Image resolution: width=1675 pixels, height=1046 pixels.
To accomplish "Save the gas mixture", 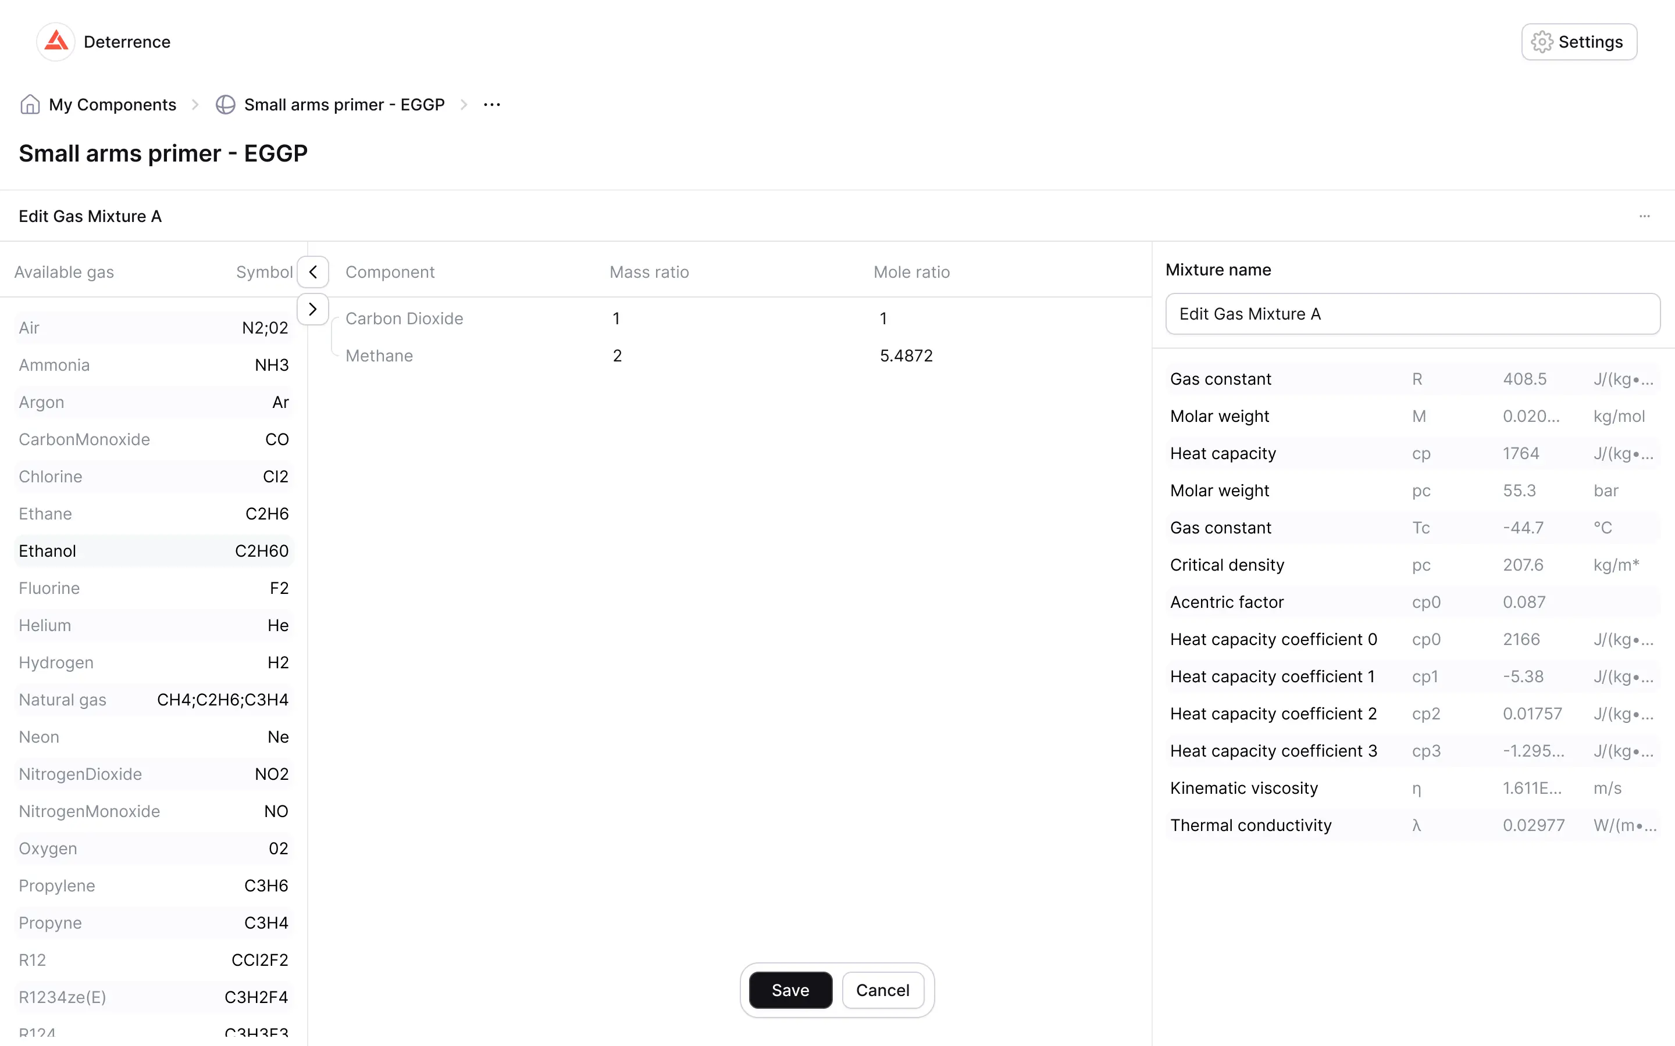I will 790,990.
